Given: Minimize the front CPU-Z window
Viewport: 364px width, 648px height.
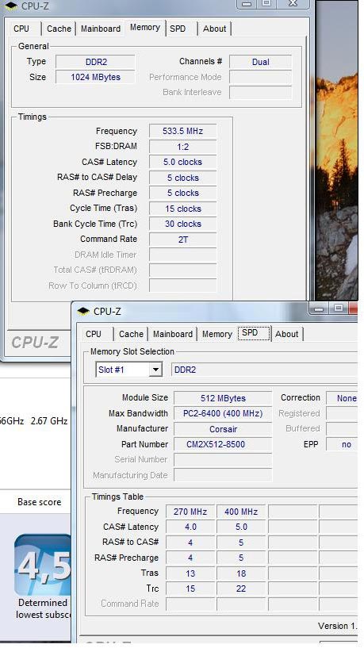Looking at the screenshot, I should click(x=319, y=309).
